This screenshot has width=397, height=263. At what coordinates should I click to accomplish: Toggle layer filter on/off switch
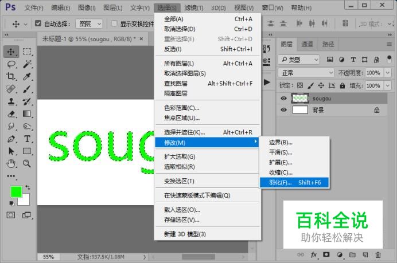[x=390, y=60]
